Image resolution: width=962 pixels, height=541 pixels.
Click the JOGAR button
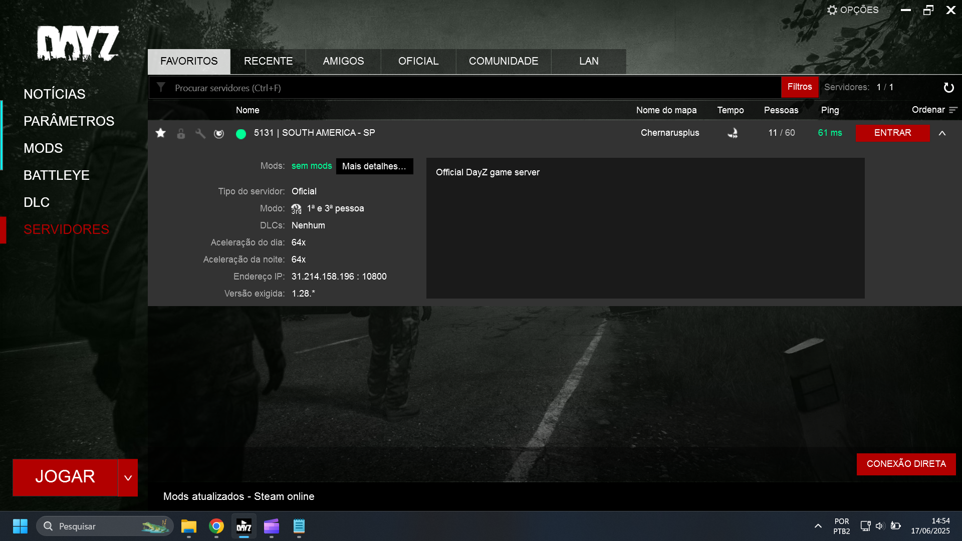click(65, 477)
